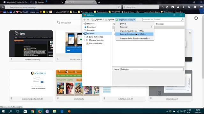The image size is (204, 114).
Task: Select Etiquetas in the library tree
Action: tap(91, 30)
